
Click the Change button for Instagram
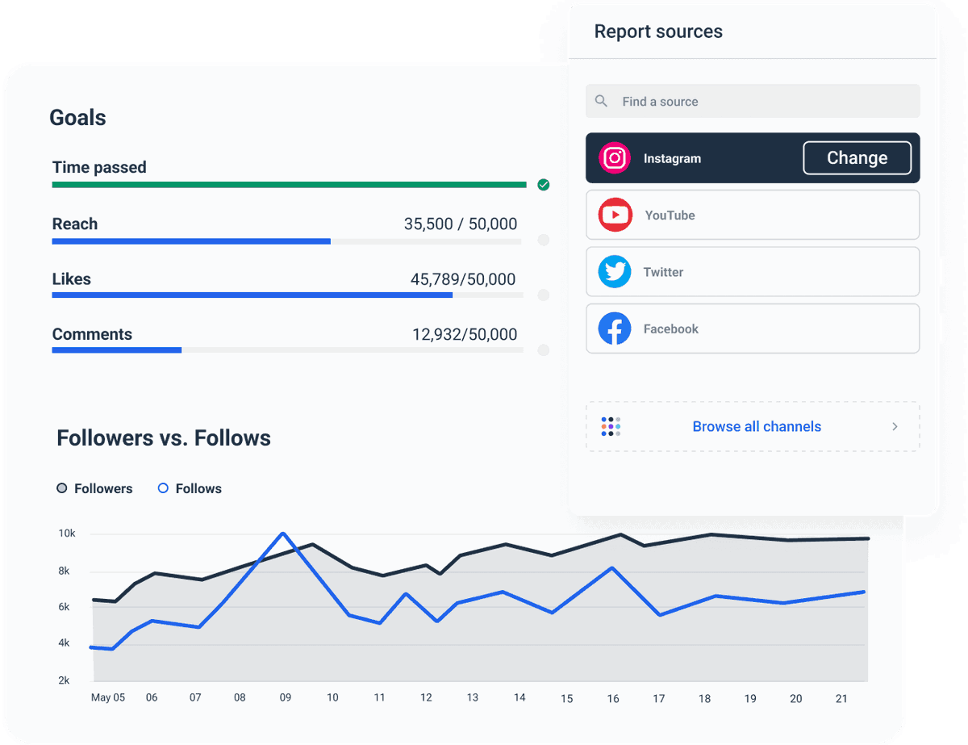point(857,157)
